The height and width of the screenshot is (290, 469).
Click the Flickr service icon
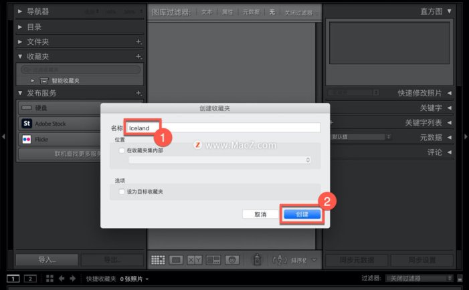point(27,139)
